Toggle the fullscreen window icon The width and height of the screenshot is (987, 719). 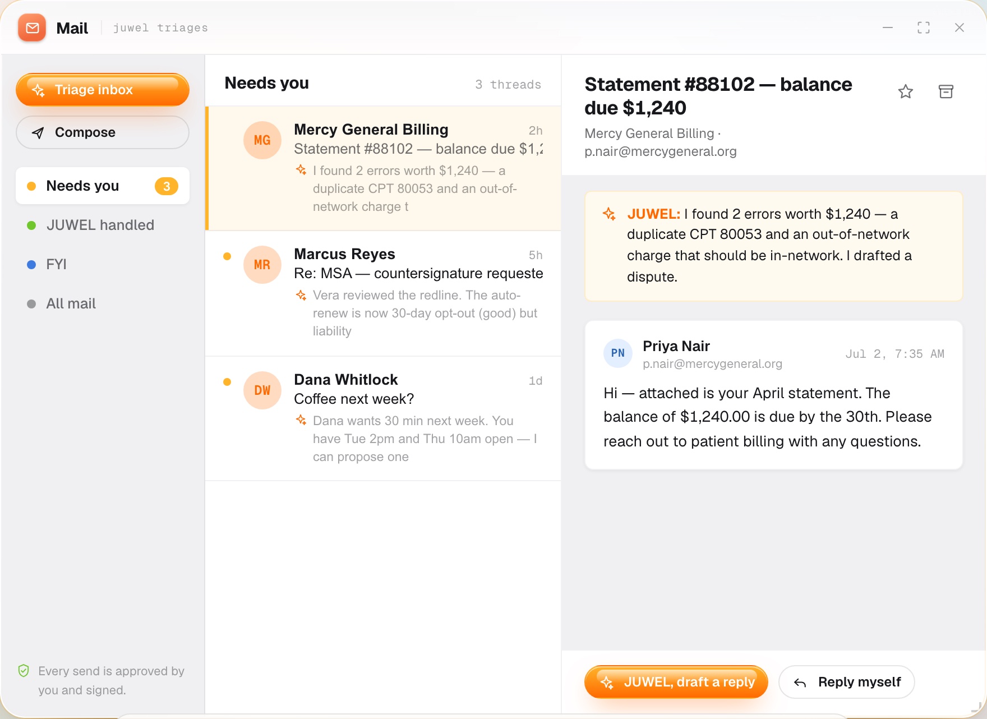[x=924, y=28]
